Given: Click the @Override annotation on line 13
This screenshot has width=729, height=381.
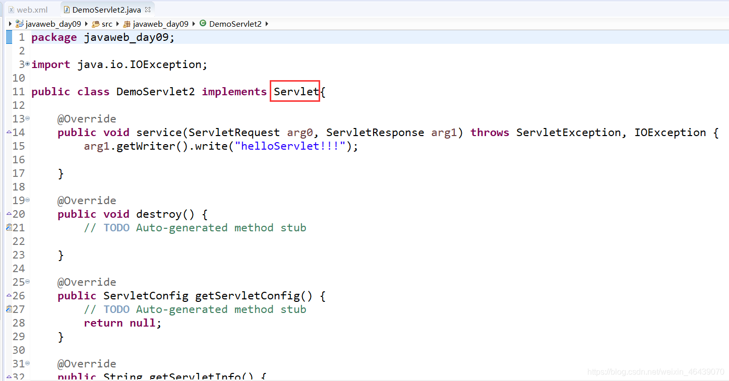Looking at the screenshot, I should coord(87,119).
